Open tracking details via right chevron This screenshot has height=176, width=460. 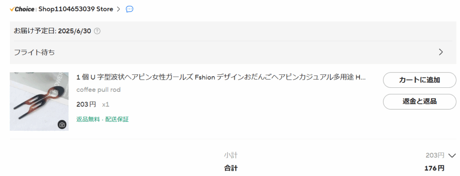441,52
